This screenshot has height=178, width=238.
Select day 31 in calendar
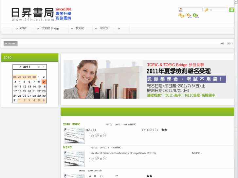15,100
